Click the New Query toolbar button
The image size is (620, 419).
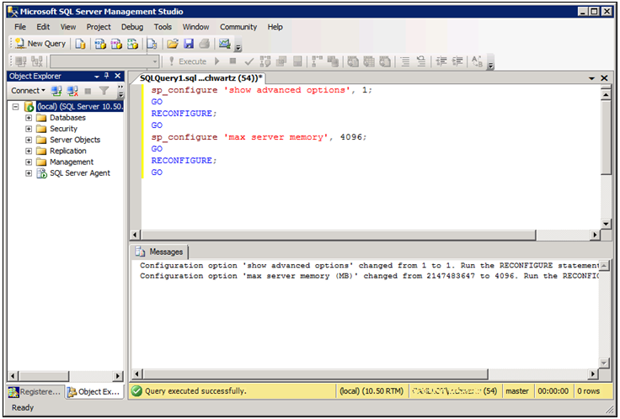tap(40, 44)
